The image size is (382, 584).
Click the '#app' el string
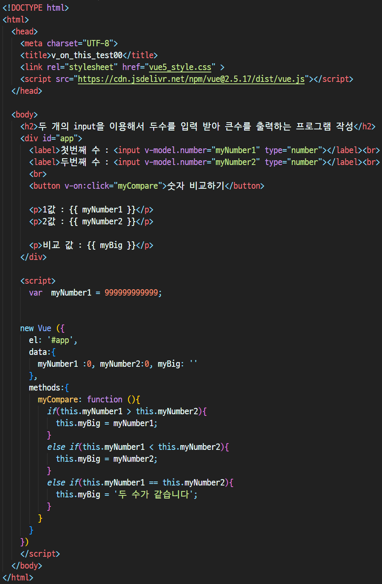tap(60, 340)
